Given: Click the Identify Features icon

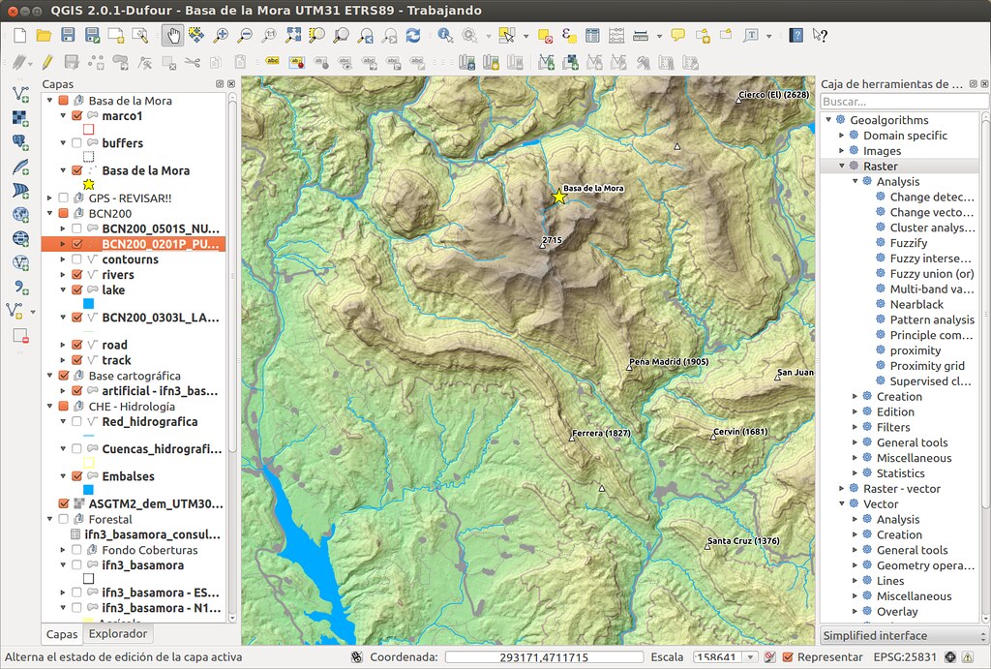Looking at the screenshot, I should (x=443, y=36).
